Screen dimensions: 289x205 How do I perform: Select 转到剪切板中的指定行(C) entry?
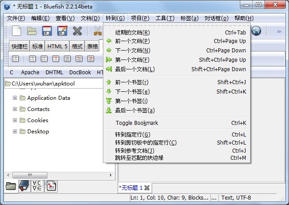click(177, 142)
